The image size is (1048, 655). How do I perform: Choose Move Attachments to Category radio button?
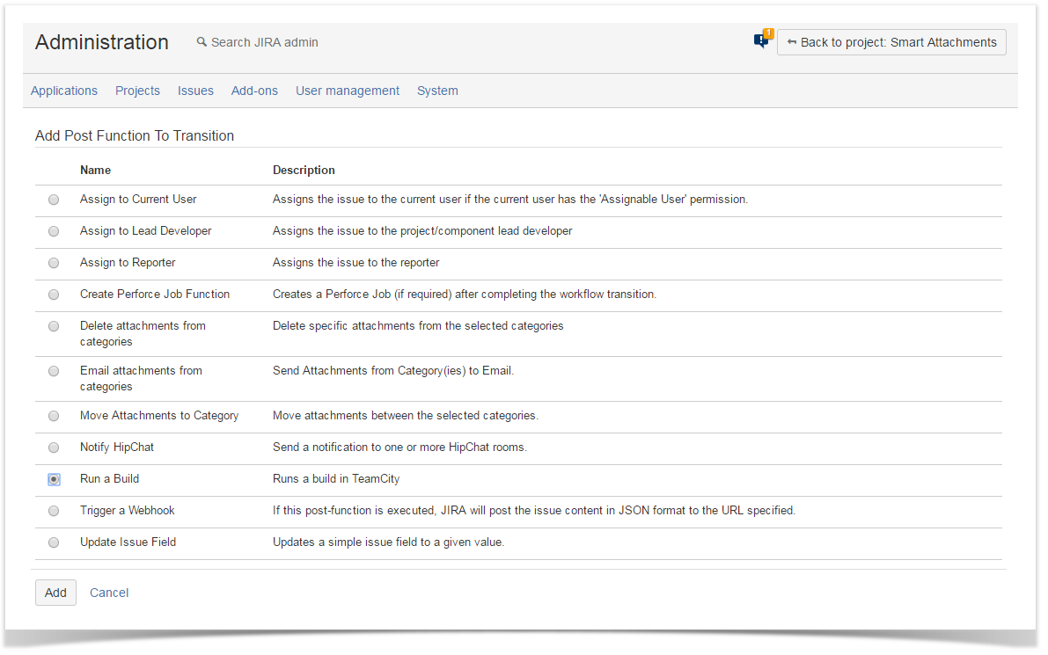[54, 416]
